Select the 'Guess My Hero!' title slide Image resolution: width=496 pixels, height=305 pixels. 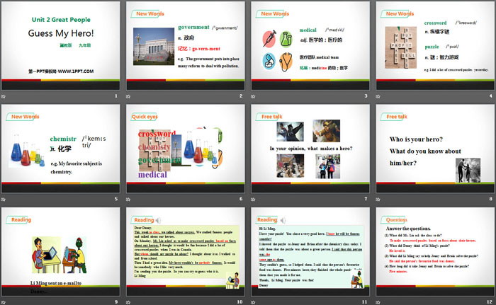coord(61,45)
